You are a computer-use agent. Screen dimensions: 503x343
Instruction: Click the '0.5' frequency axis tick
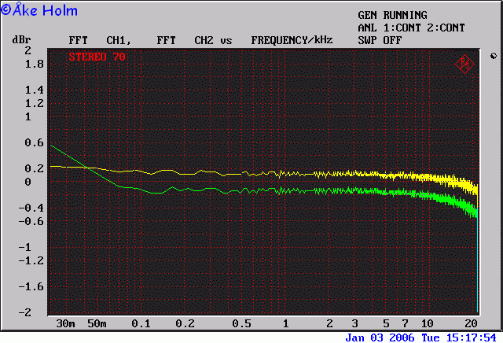point(241,323)
